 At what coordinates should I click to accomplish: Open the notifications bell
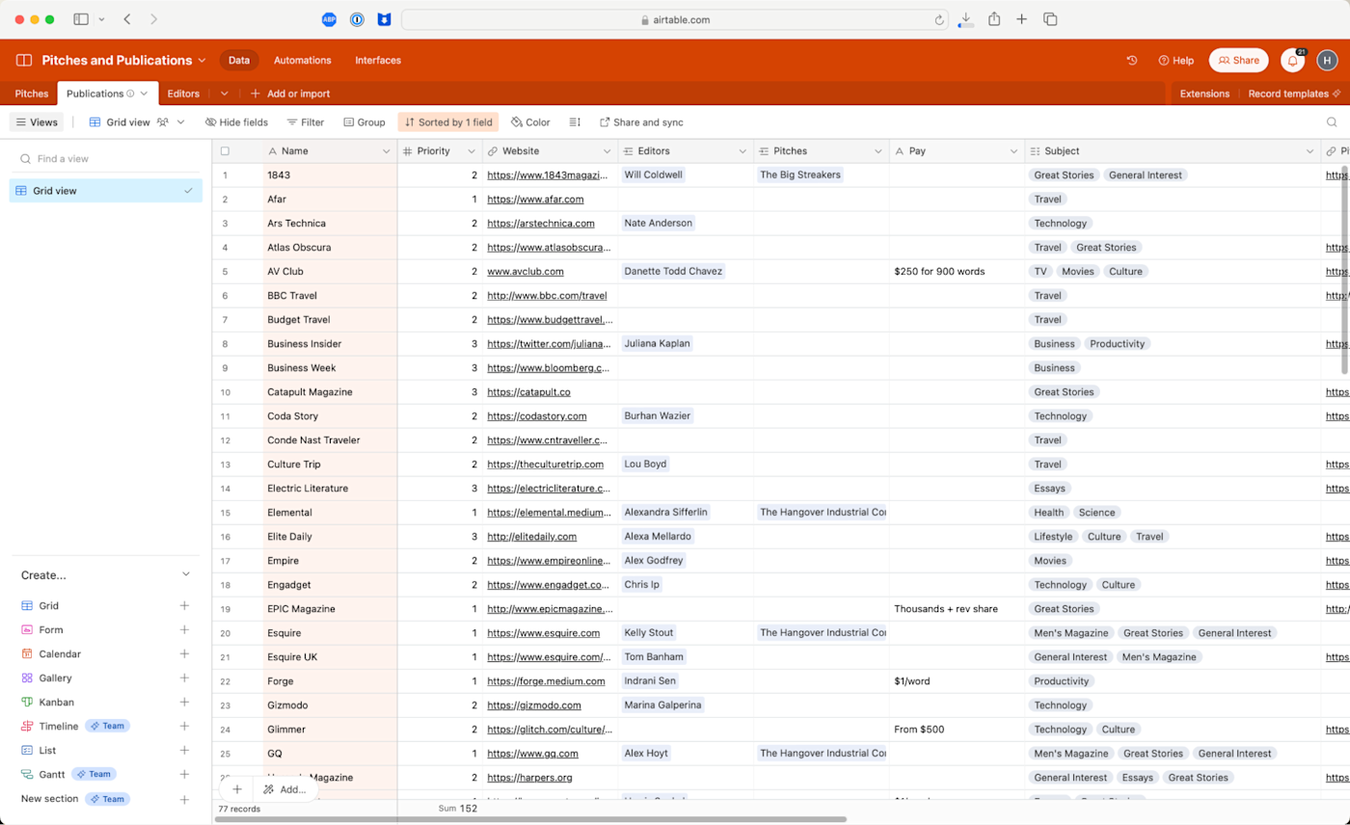[1292, 60]
